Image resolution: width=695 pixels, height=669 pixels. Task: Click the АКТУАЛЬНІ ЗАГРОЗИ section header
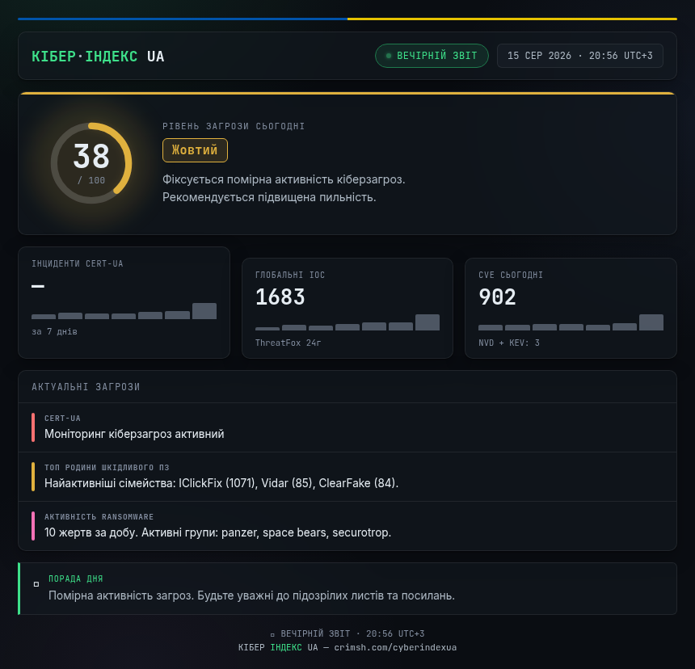point(86,387)
